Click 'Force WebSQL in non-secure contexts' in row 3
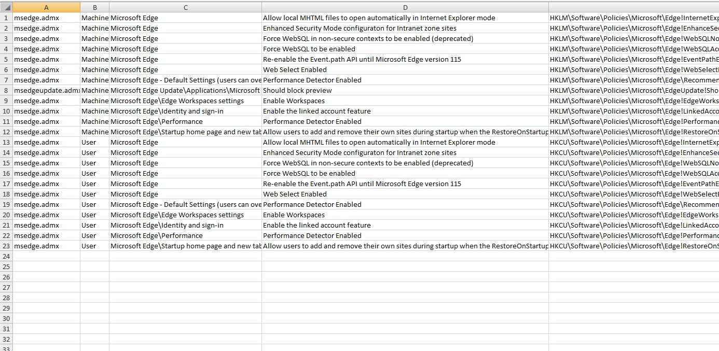This screenshot has width=719, height=351. coord(405,38)
